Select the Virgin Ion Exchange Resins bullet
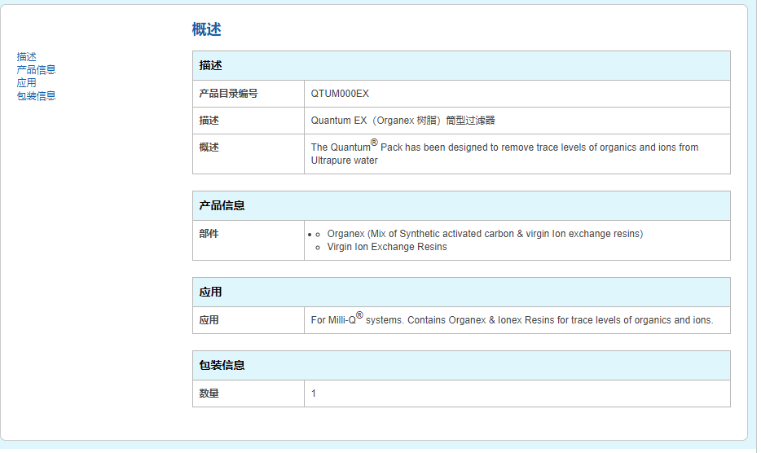Viewport: 761px width, 453px height. (387, 247)
